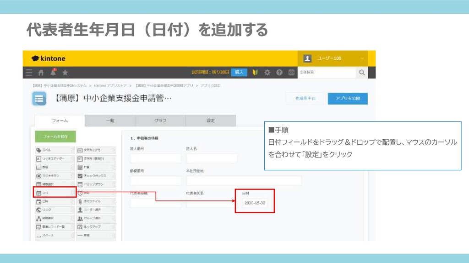This screenshot has width=469, height=263.
Task: Click the 本社所在地 input field
Action: [244, 180]
